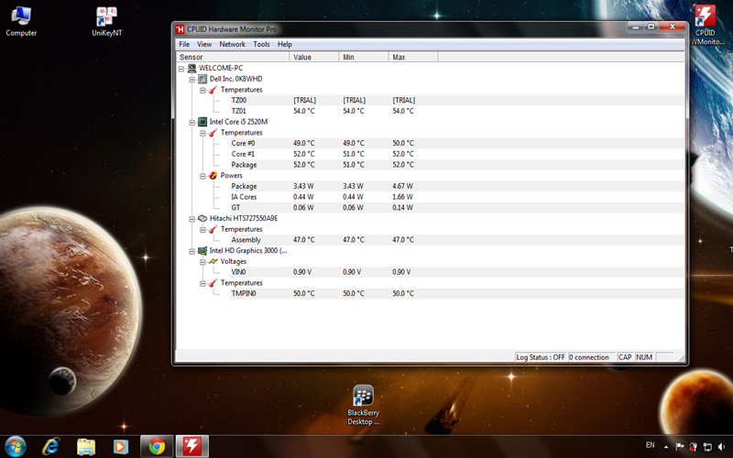
Task: Click the Action Center flag tray icon
Action: point(680,447)
